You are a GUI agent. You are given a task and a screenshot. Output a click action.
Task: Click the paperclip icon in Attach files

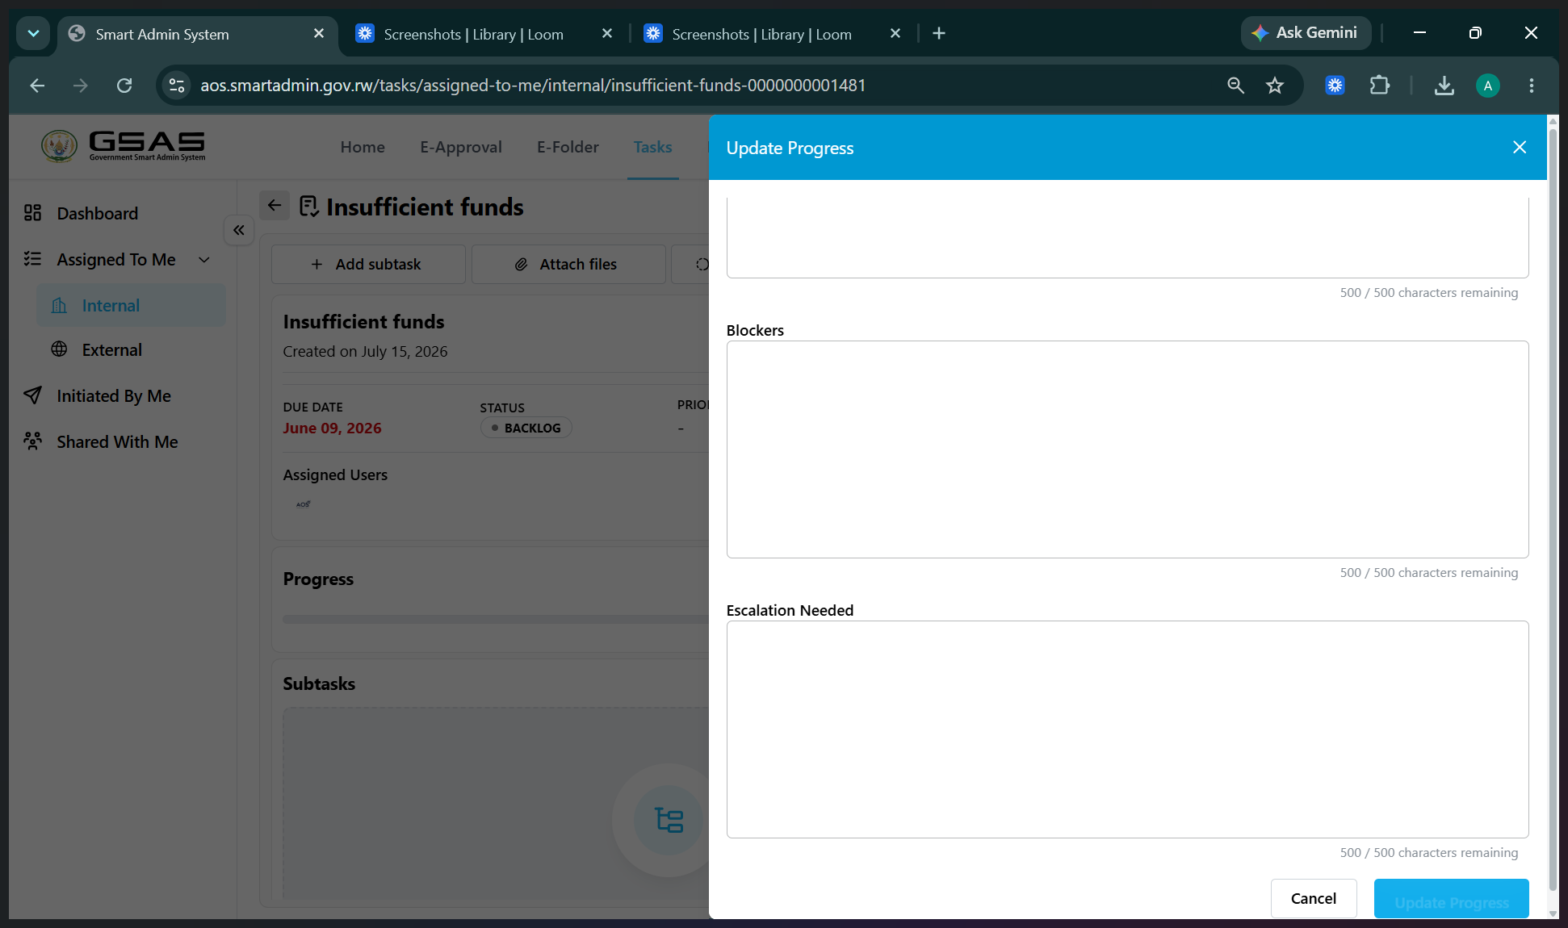[522, 265]
